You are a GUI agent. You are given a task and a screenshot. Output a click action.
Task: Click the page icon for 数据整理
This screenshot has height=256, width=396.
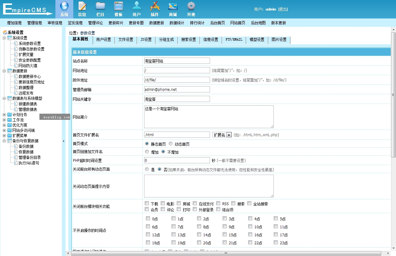point(16,87)
